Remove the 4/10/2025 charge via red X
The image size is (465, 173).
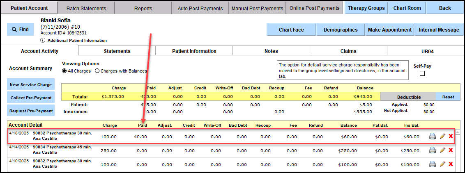click(451, 164)
